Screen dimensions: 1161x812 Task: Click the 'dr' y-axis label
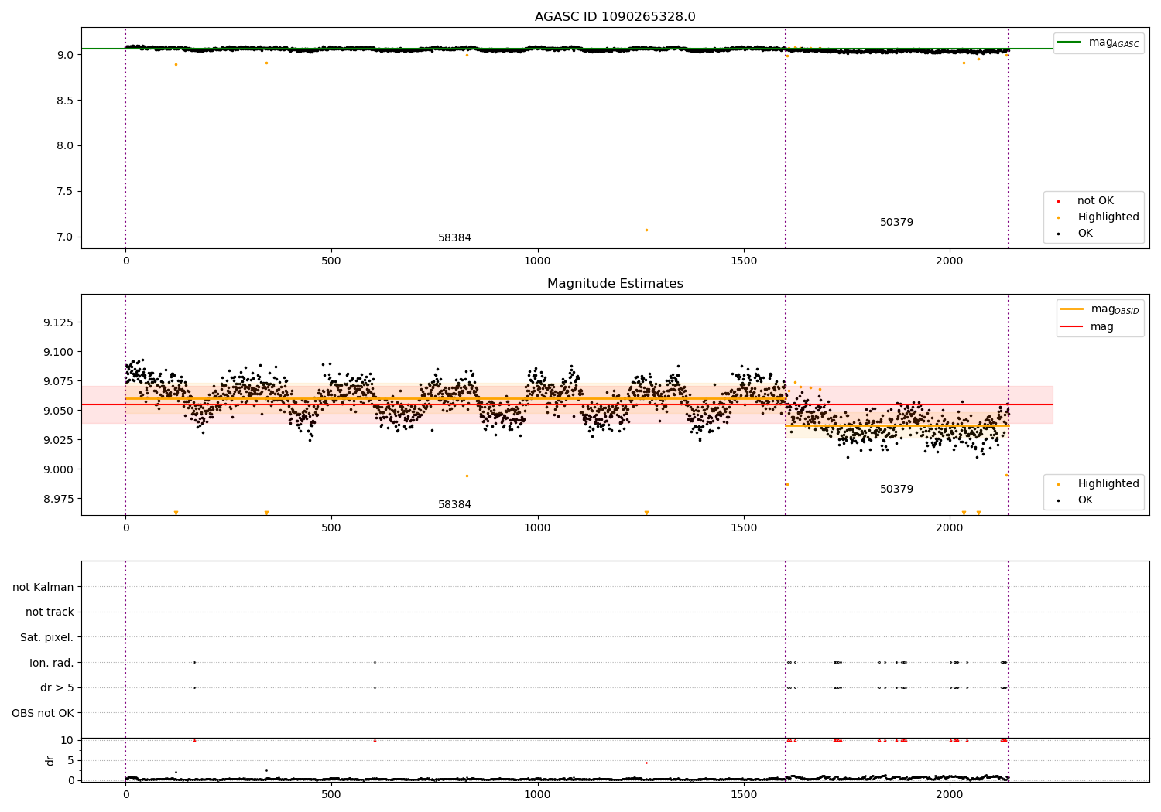tap(50, 760)
